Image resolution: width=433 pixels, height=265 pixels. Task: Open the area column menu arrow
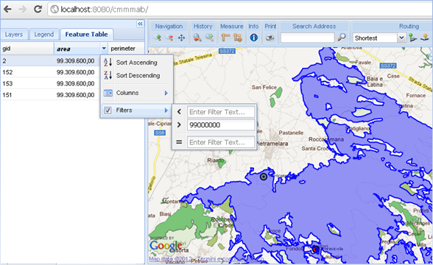click(104, 49)
